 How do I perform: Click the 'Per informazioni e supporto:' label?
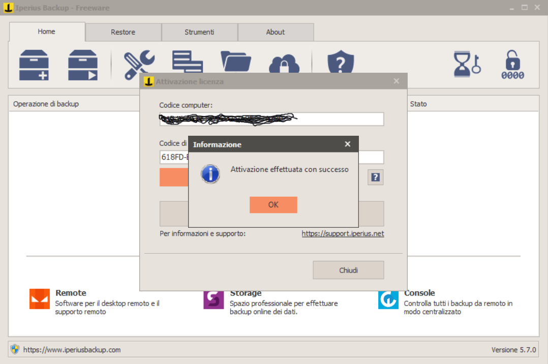(x=203, y=233)
